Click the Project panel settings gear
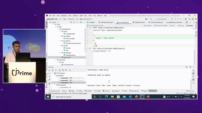The width and height of the screenshot is (202, 113). tap(81, 22)
